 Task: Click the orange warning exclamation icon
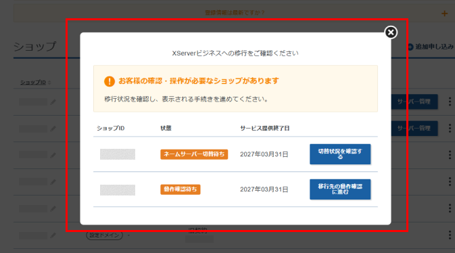click(x=110, y=81)
